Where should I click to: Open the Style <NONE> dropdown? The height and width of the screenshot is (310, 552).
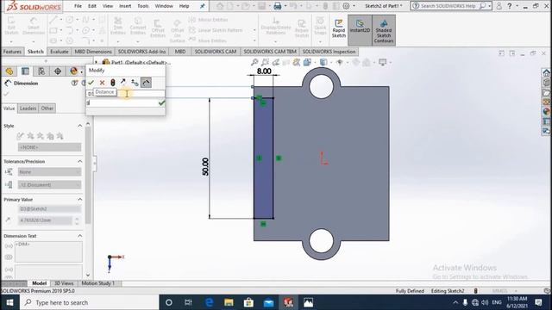tap(50, 147)
